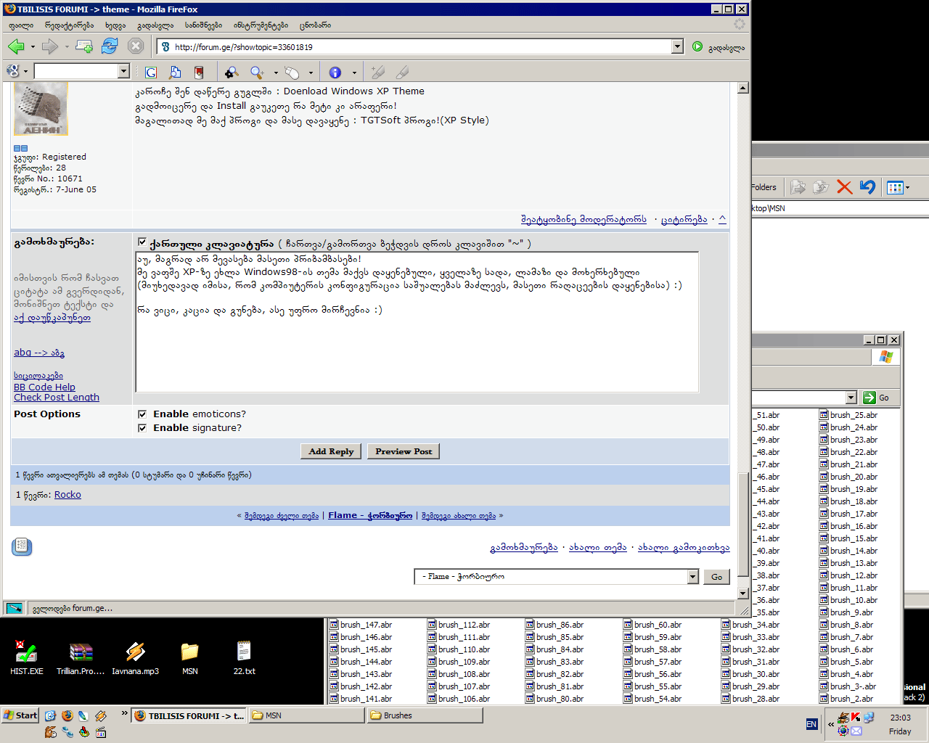
Task: Open a new tab with the add-tab icon
Action: [x=84, y=46]
